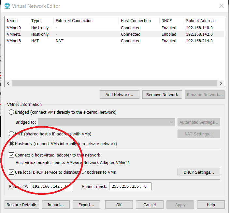The height and width of the screenshot is (213, 229).
Task: Click the Subnet mask input field
Action: (x=130, y=186)
